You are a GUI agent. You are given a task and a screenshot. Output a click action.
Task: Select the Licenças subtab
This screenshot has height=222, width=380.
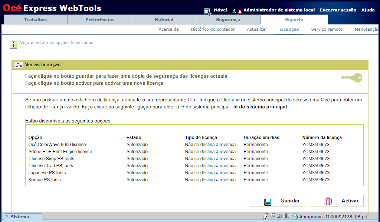click(x=289, y=29)
